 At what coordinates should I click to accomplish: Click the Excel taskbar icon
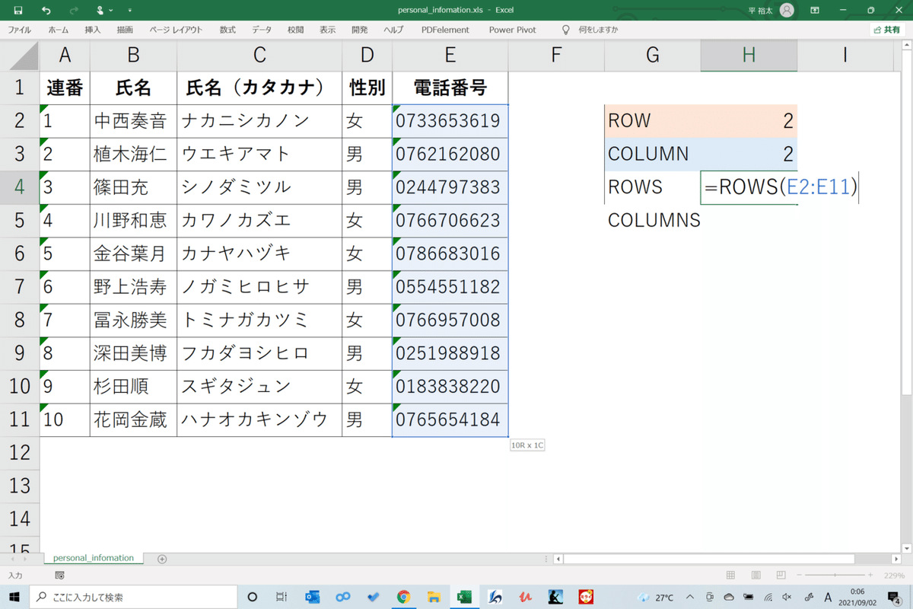coord(464,597)
